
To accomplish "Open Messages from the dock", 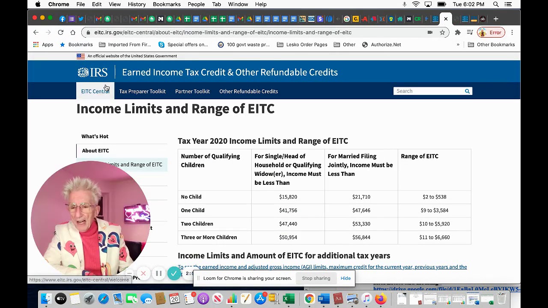I will pyautogui.click(x=146, y=299).
